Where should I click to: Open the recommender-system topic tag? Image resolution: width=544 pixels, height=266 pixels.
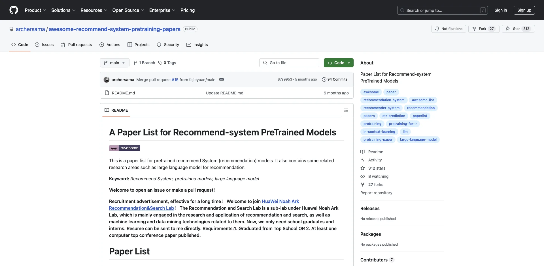pos(381,108)
